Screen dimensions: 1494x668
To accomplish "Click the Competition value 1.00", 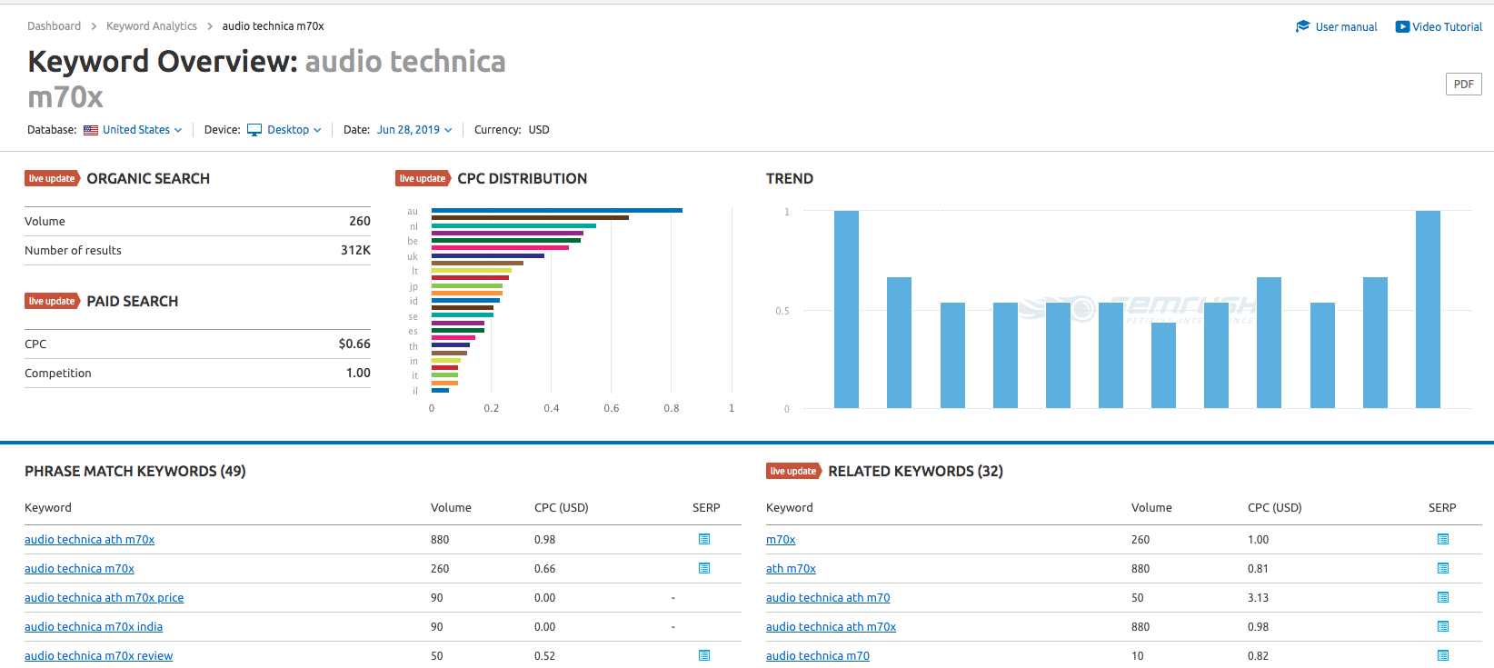I will (x=358, y=373).
